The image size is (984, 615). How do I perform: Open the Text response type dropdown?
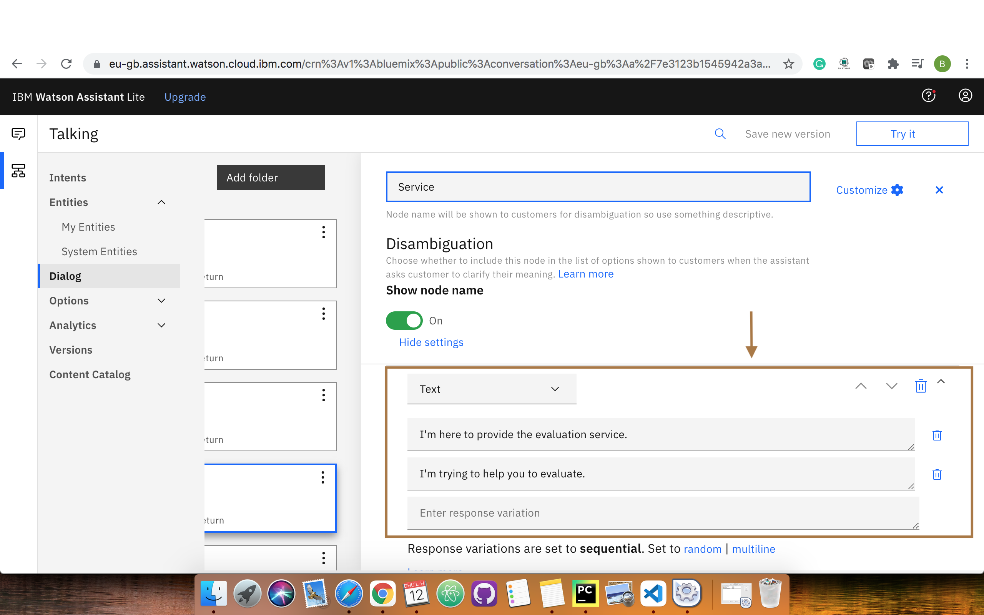491,389
